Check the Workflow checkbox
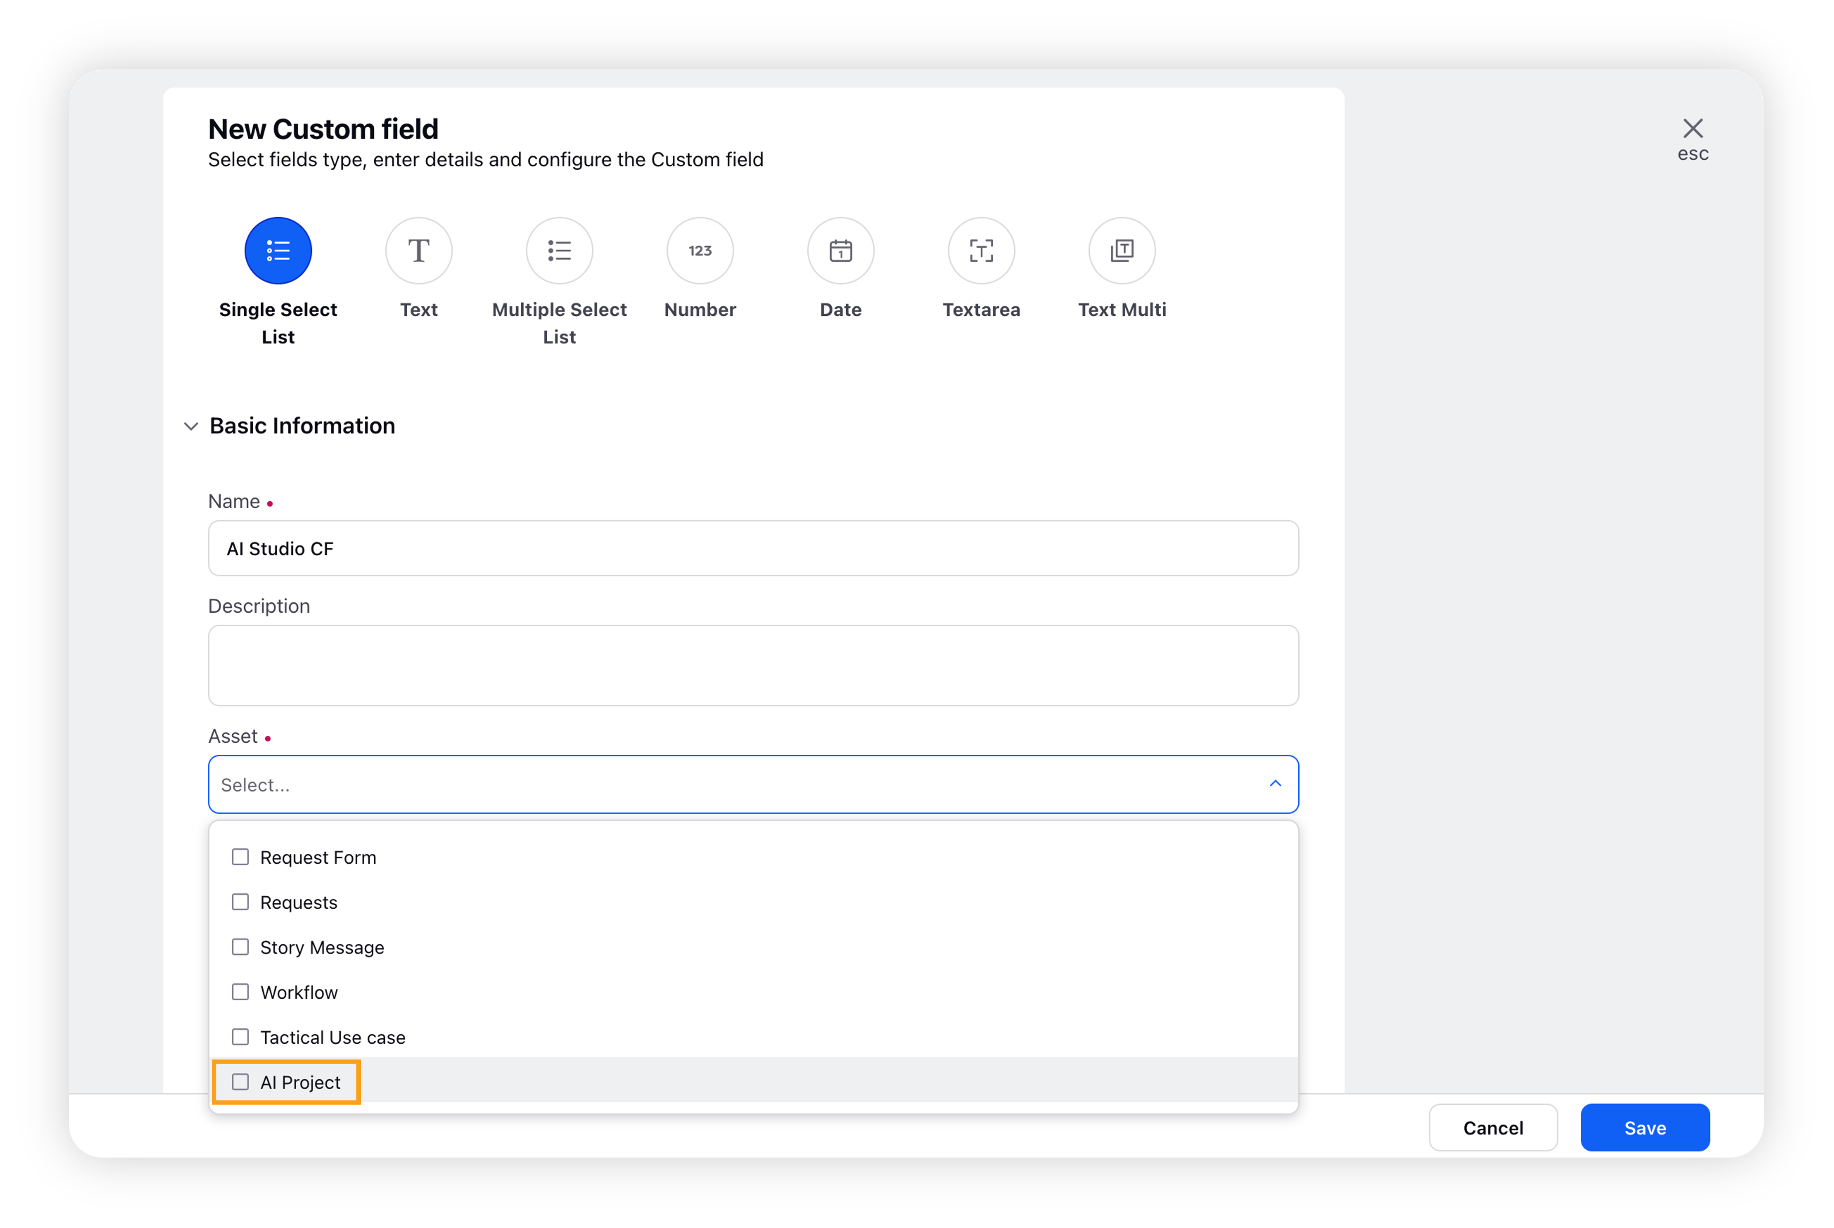This screenshot has height=1228, width=1834. pyautogui.click(x=241, y=991)
